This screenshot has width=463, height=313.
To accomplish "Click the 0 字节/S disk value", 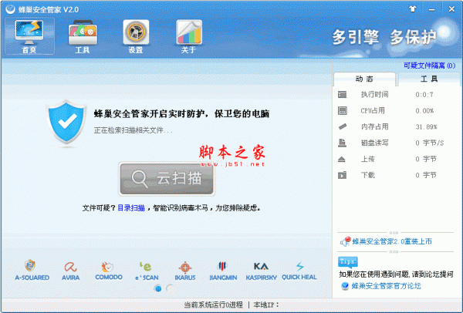I will [430, 143].
